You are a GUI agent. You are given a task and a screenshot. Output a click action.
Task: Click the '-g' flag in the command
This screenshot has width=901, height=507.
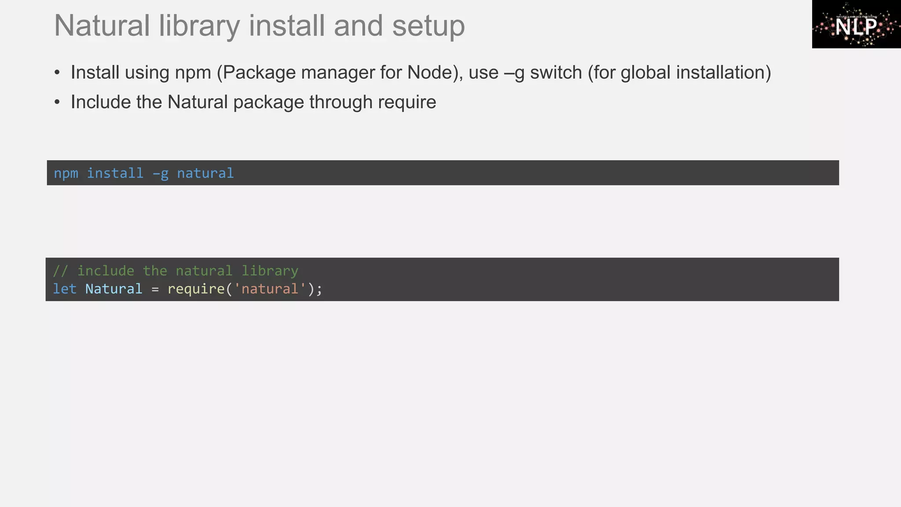160,173
